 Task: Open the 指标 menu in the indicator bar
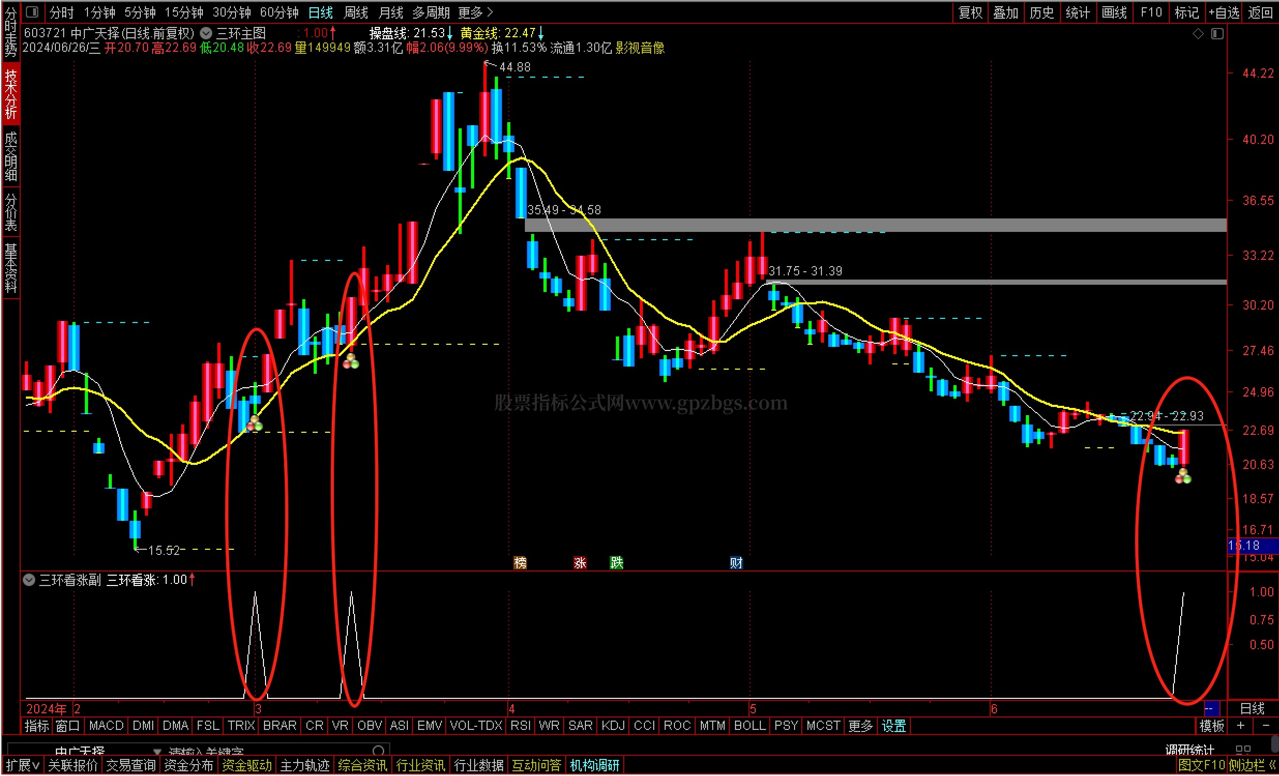(36, 726)
